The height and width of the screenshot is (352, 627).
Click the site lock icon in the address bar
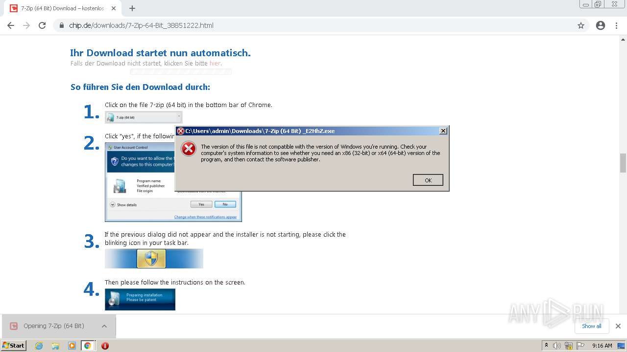point(61,25)
